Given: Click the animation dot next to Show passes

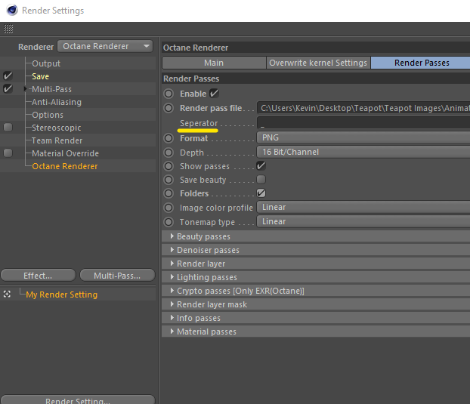Looking at the screenshot, I should (x=169, y=166).
